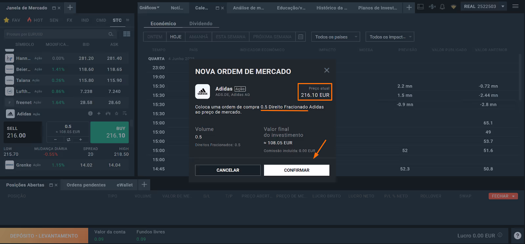Increase Adidas volume with plus
This screenshot has height=244, width=525.
coord(80,140)
